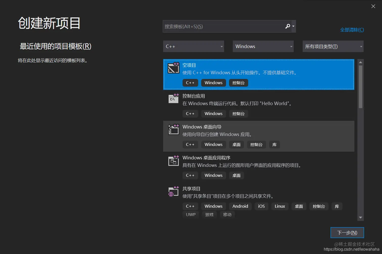
Task: Click the Windows 桌面应用程序 template icon
Action: [x=173, y=161]
